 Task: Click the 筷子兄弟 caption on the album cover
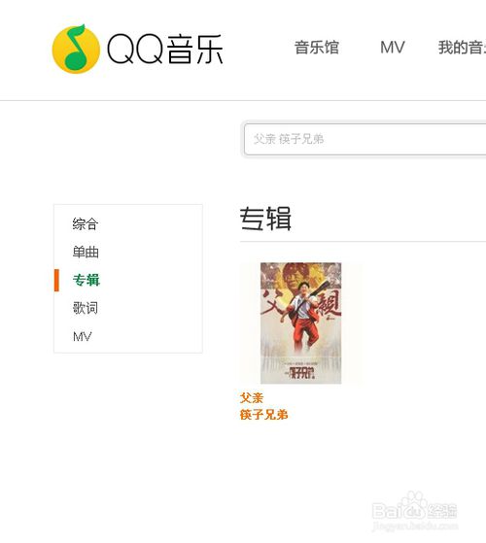302,373
